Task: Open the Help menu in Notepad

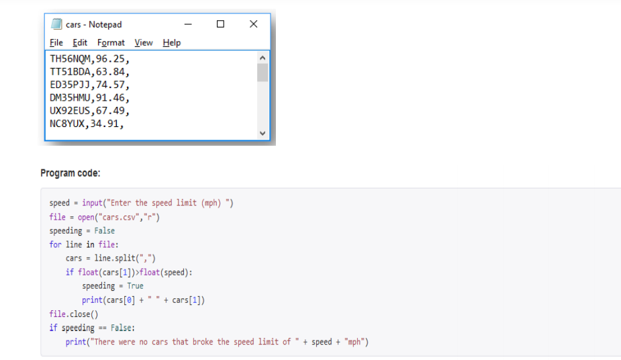Action: tap(171, 43)
